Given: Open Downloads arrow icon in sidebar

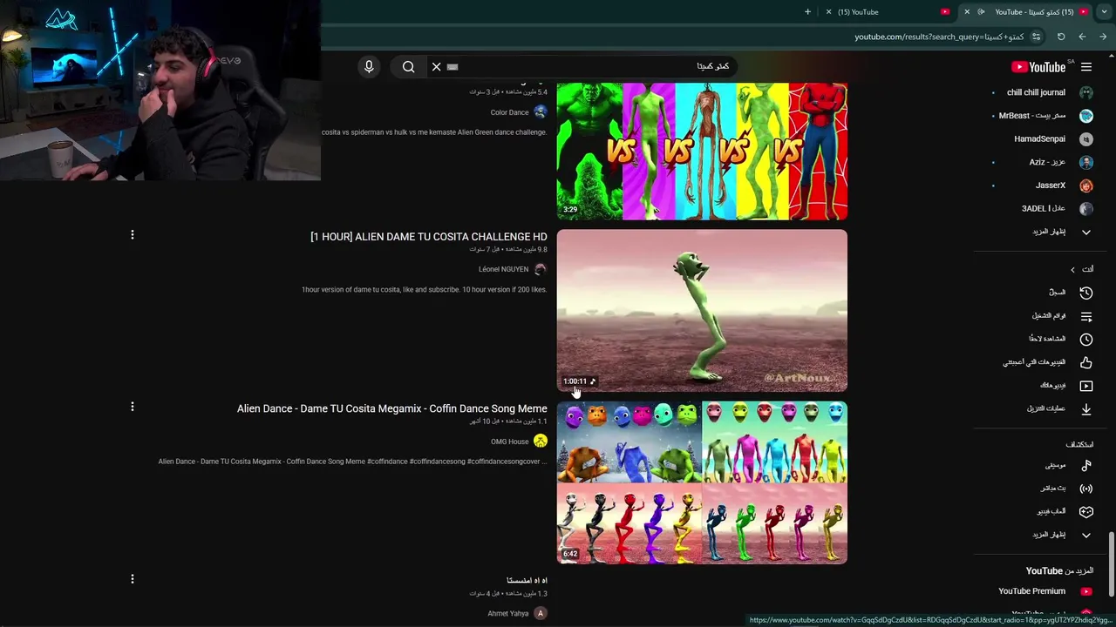Looking at the screenshot, I should point(1086,408).
